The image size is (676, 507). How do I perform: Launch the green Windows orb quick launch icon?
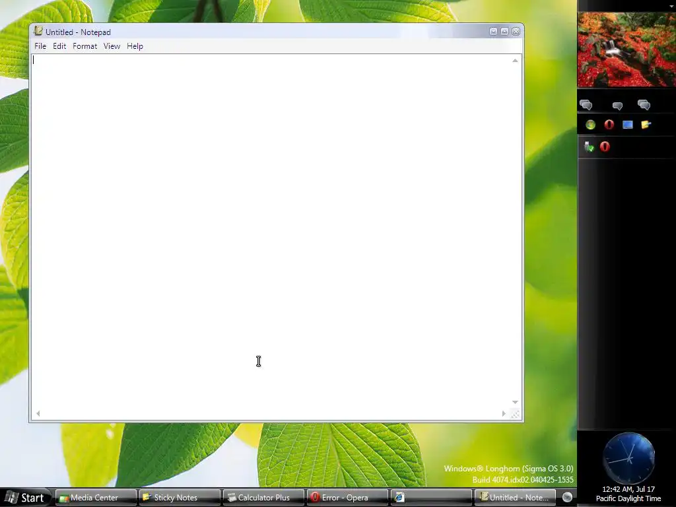click(590, 125)
